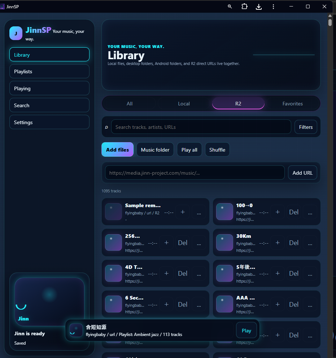
Task: Open the Library sidebar section
Action: [x=49, y=54]
